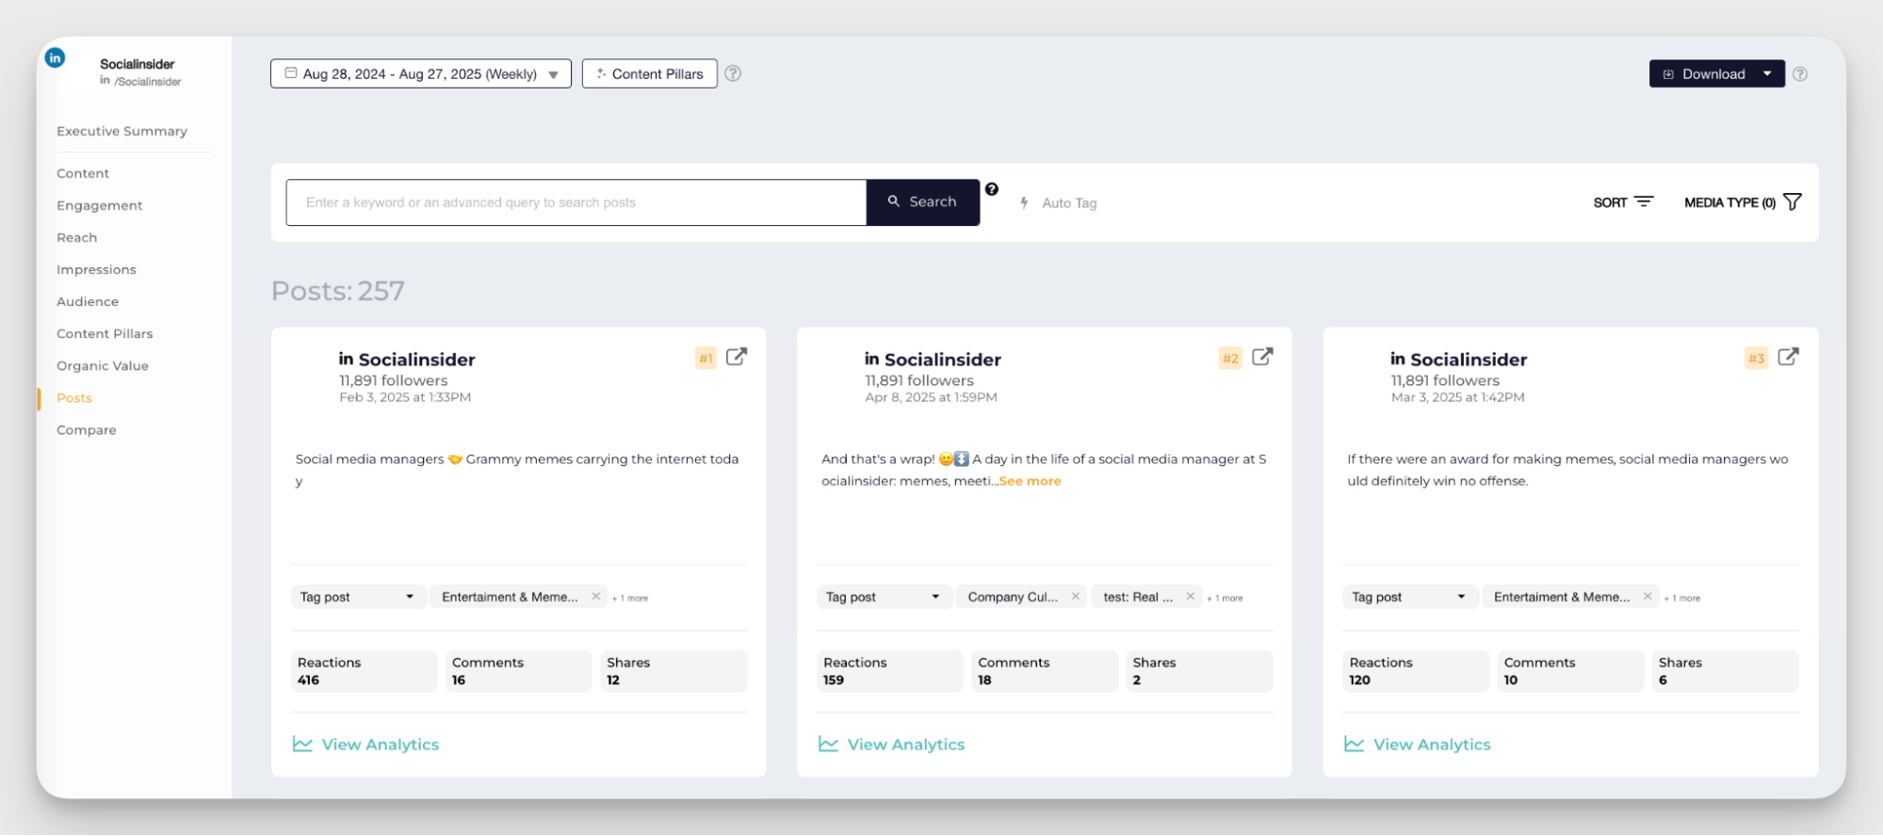Screen dimensions: 1883x836
Task: Expand post #2 text with See more
Action: click(1030, 481)
